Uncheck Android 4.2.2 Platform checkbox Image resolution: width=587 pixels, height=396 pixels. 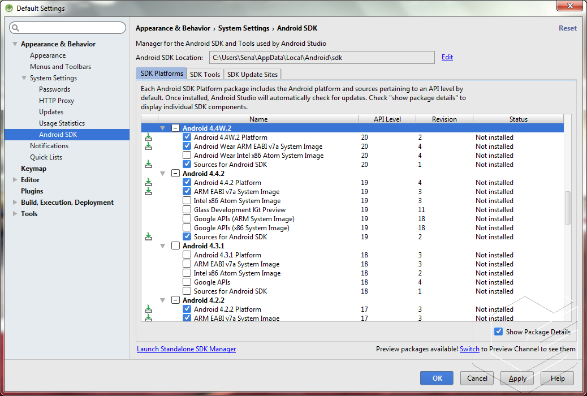pos(187,309)
